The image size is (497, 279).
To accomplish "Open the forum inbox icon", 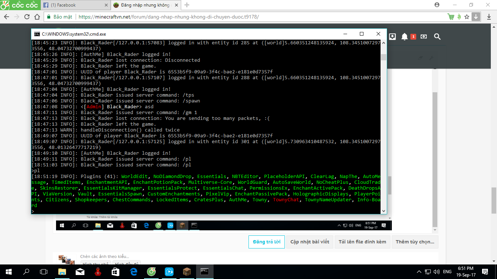I will [x=392, y=36].
